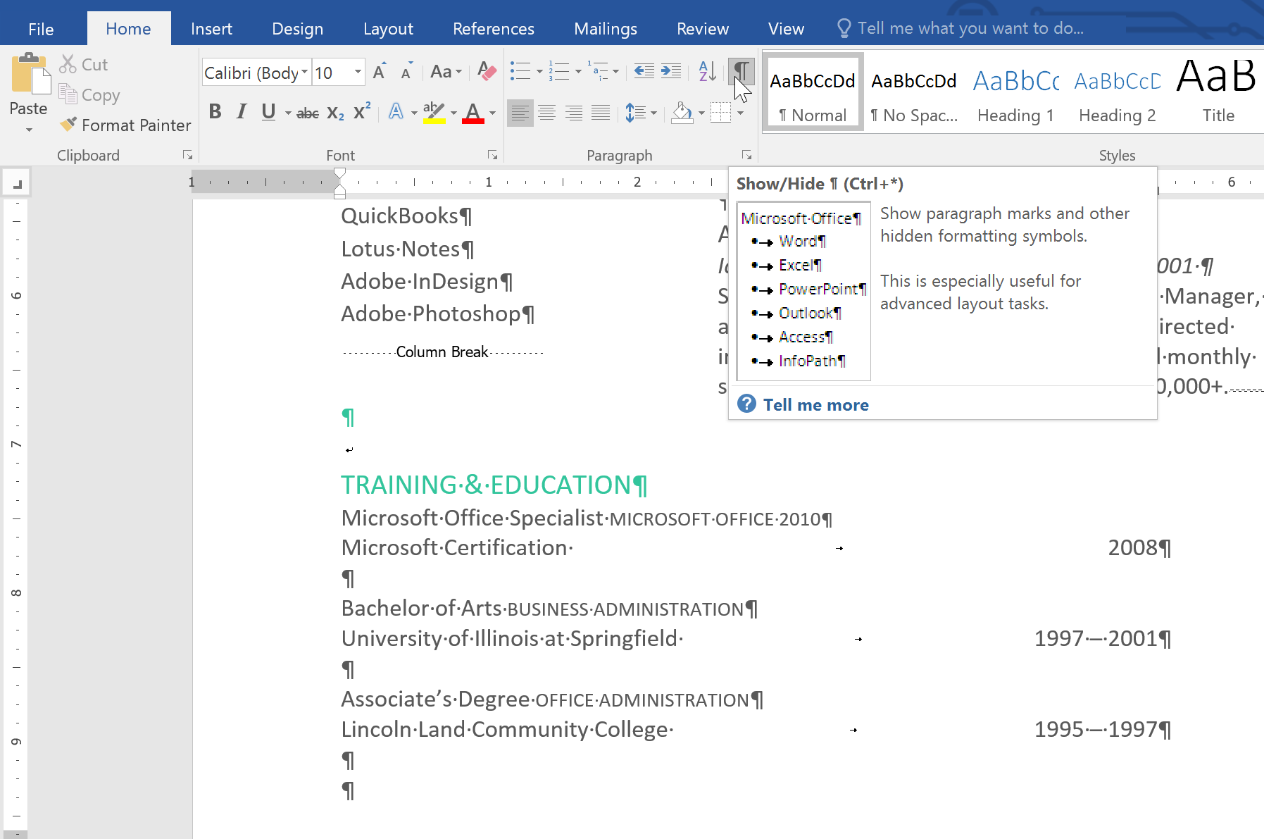Screen dimensions: 1264x839
Task: Open the font size dropdown
Action: coord(358,73)
